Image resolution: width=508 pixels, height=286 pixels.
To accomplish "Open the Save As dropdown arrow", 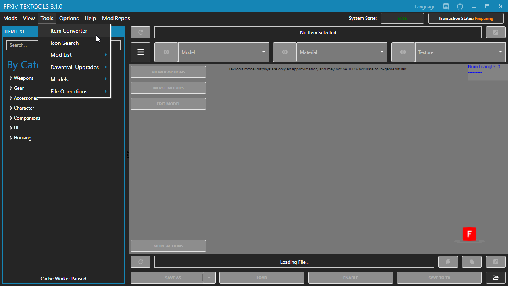I will (209, 278).
